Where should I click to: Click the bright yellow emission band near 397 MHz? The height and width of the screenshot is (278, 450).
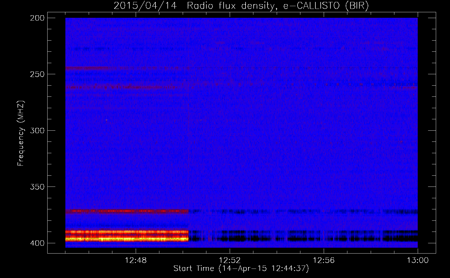click(x=127, y=239)
